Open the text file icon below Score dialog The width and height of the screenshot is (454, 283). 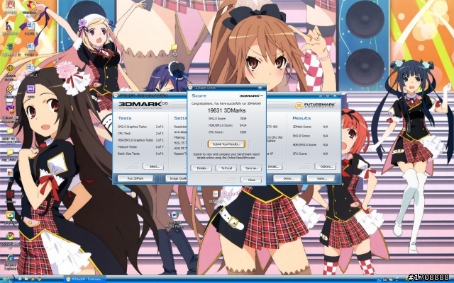pos(215,194)
